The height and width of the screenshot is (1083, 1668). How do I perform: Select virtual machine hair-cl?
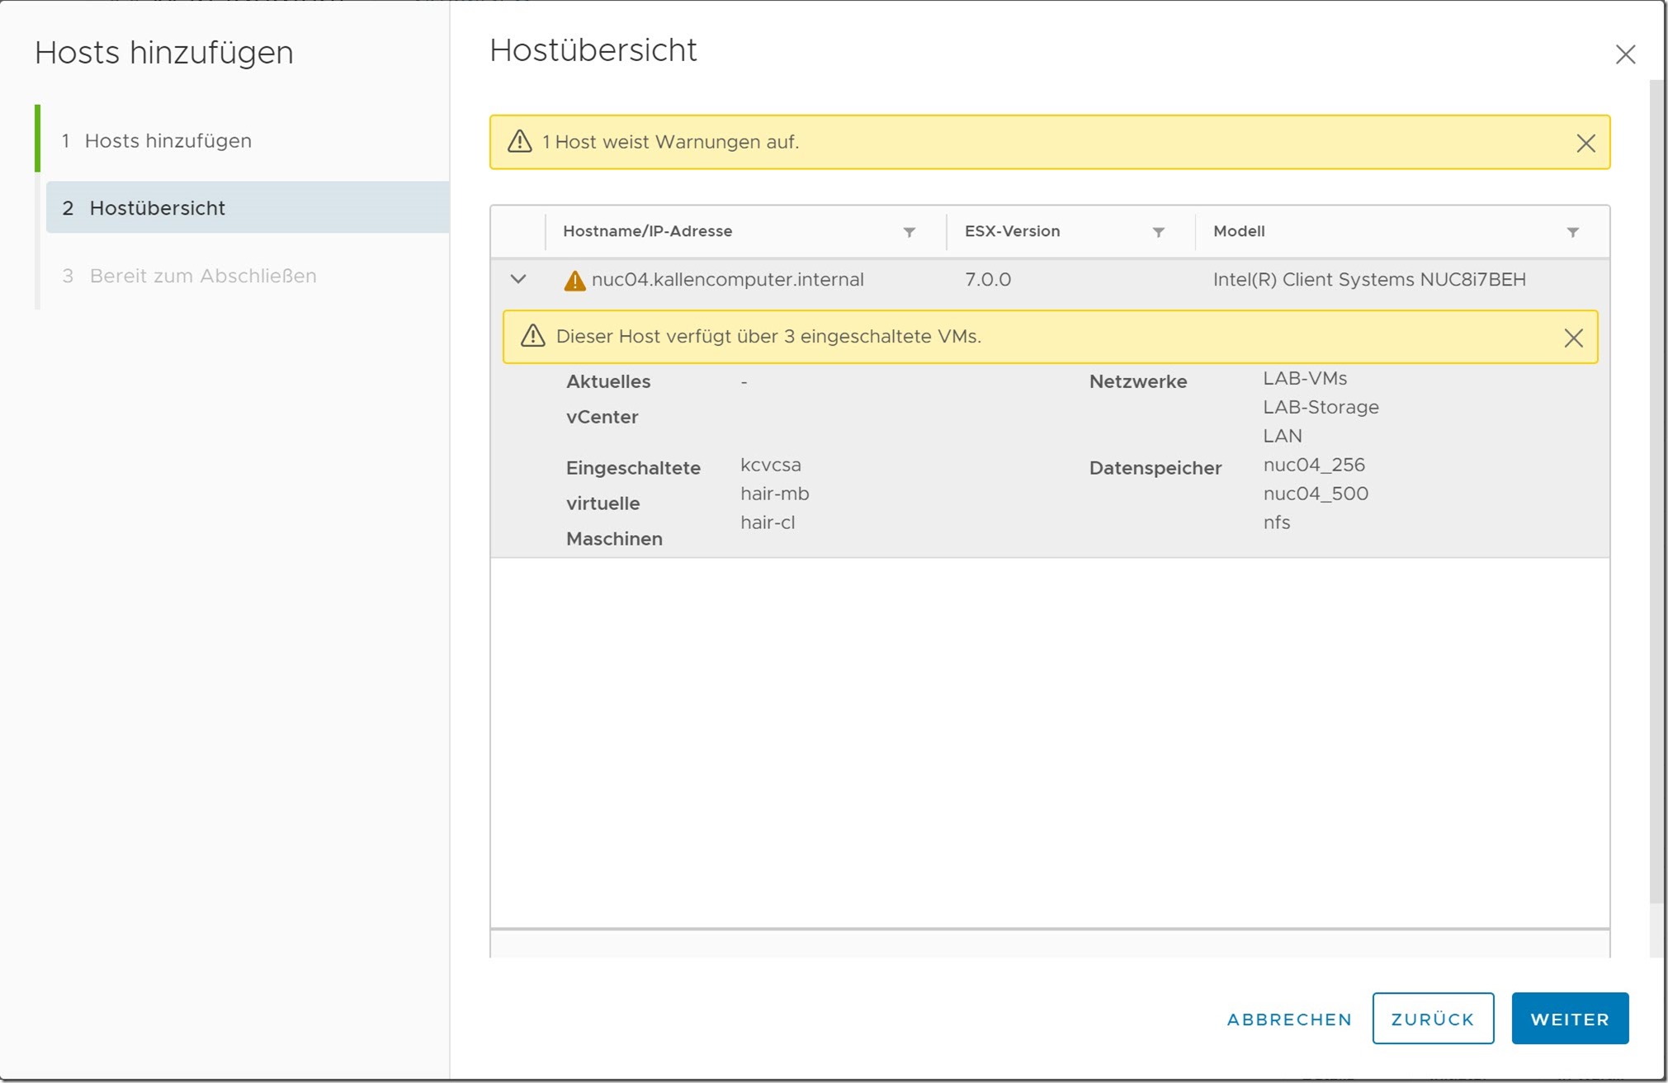tap(768, 523)
